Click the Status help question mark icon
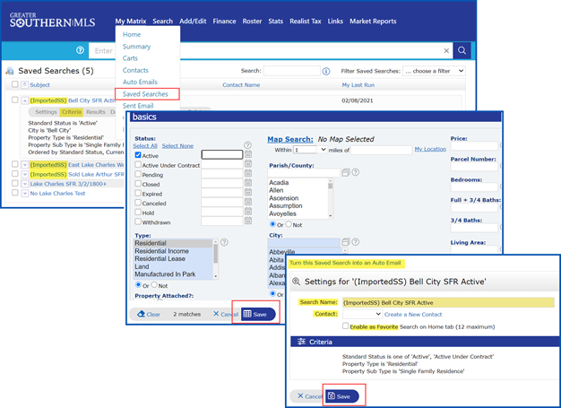 (247, 145)
